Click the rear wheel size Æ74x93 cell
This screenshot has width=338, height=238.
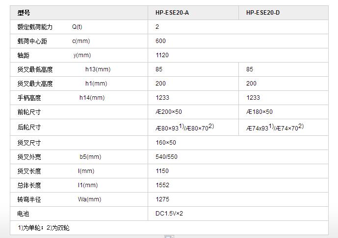pyautogui.click(x=275, y=128)
